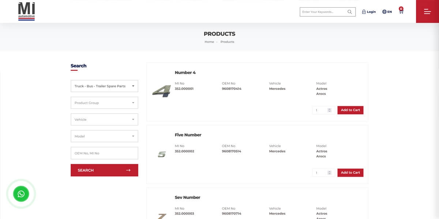Image resolution: width=439 pixels, height=219 pixels.
Task: Add Five Number to cart
Action: coord(350,172)
